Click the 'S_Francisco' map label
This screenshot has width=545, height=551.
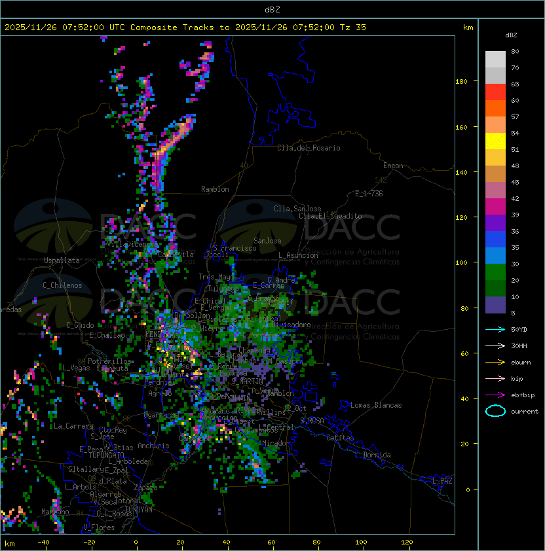pyautogui.click(x=235, y=248)
